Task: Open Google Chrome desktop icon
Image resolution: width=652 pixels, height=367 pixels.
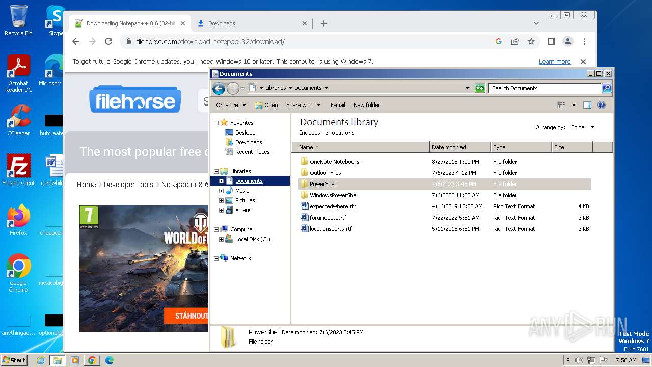Action: (18, 273)
